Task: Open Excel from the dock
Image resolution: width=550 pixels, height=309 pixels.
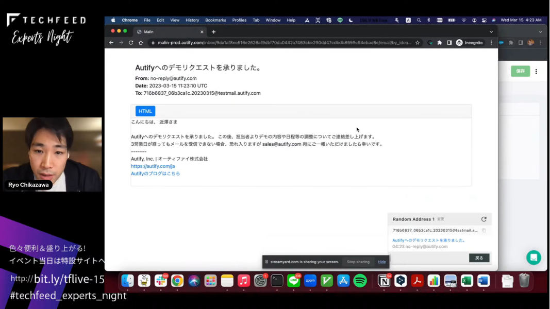Action: (x=467, y=281)
